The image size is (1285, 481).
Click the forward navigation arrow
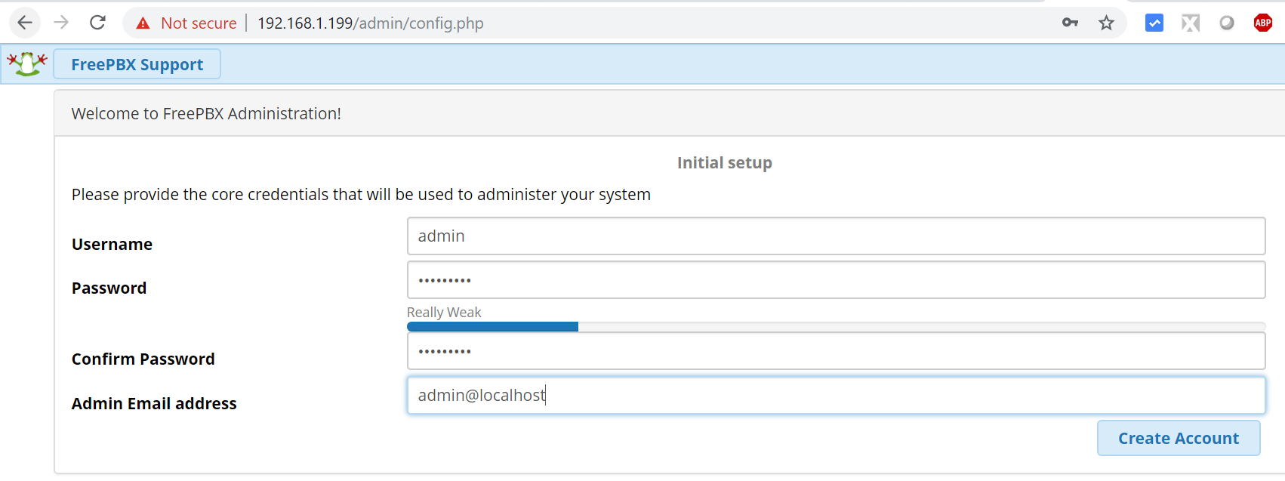click(x=61, y=23)
